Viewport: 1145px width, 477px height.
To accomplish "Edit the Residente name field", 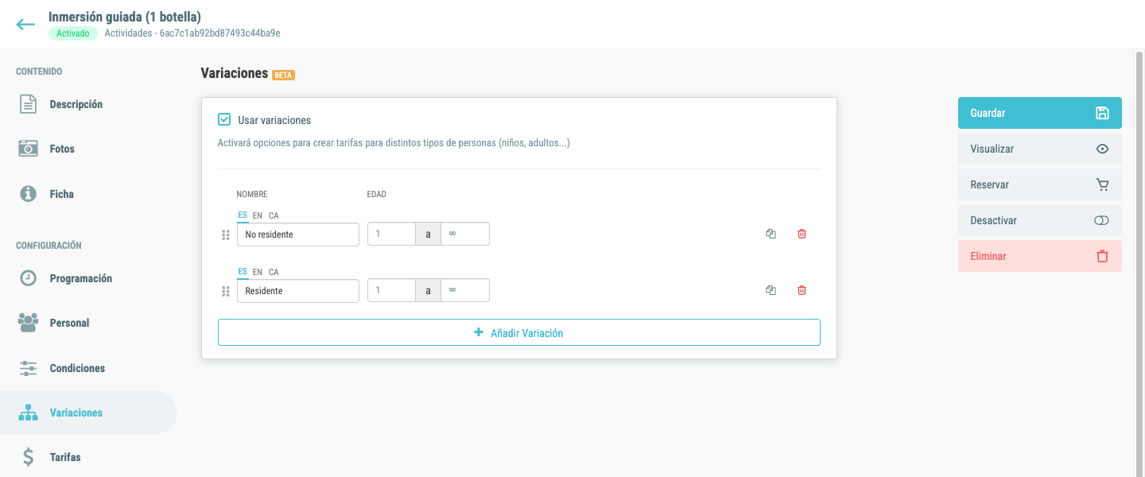I will tap(298, 291).
